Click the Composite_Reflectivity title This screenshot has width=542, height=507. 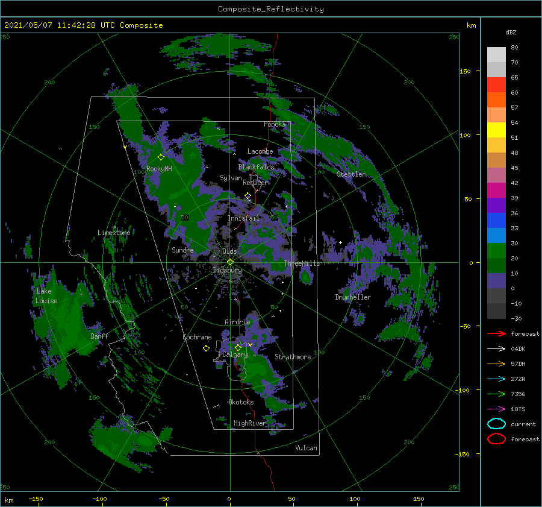tap(271, 9)
